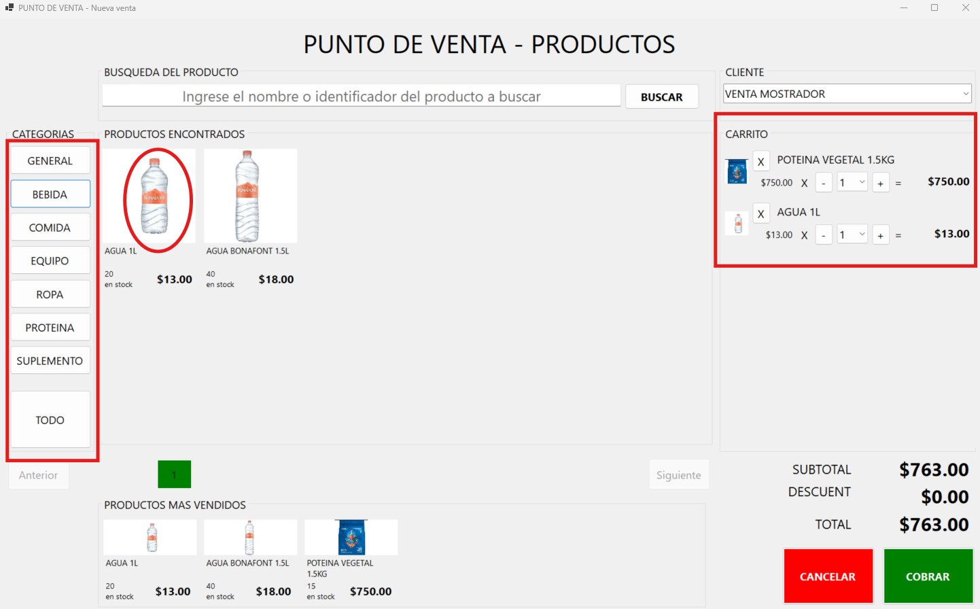Select page 1 green button
The height and width of the screenshot is (609, 980).
click(x=175, y=474)
